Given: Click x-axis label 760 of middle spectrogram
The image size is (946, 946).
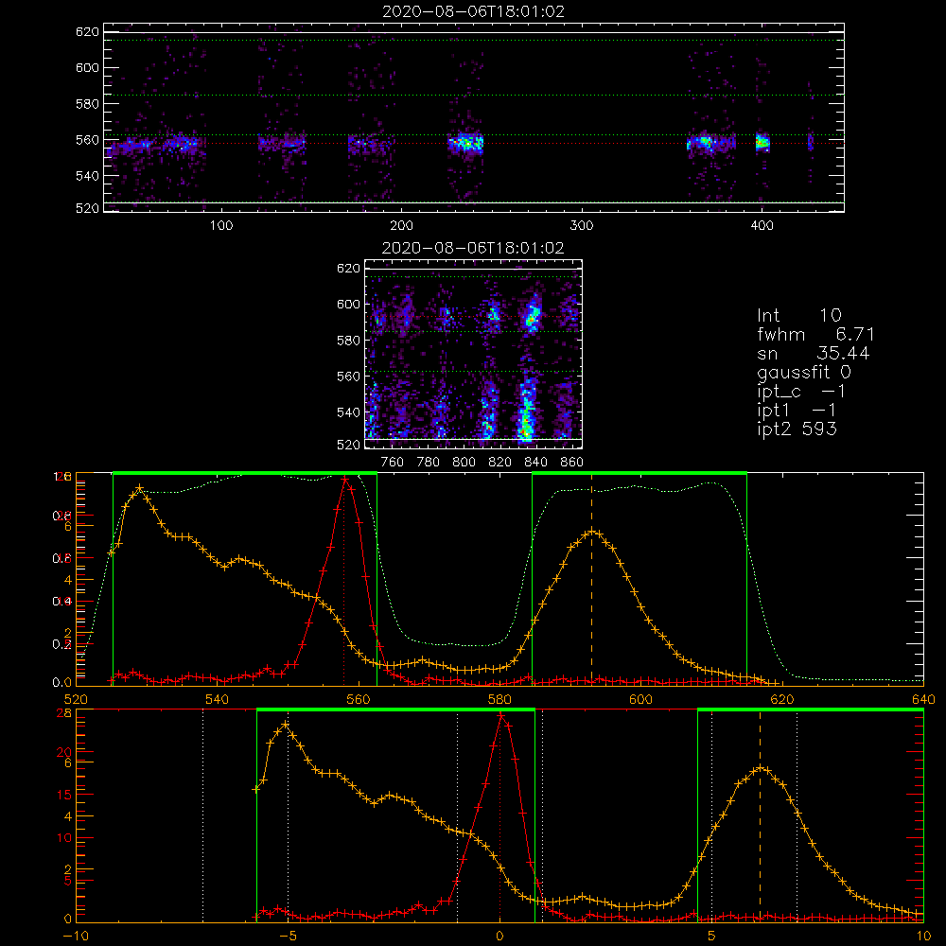Looking at the screenshot, I should click(x=393, y=463).
